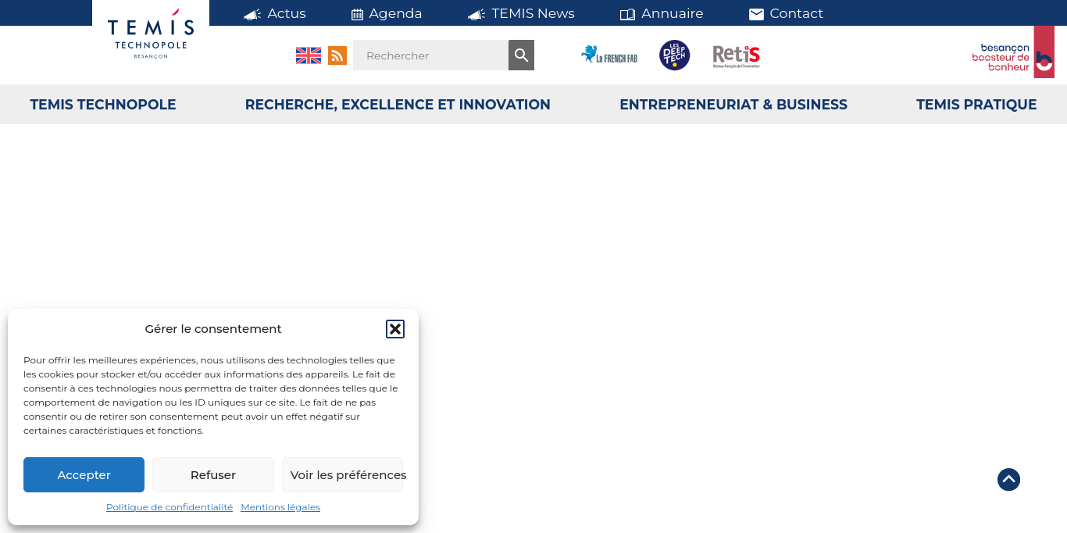Screen dimensions: 1067x533
Task: Click the magnifying glass search button
Action: point(521,55)
